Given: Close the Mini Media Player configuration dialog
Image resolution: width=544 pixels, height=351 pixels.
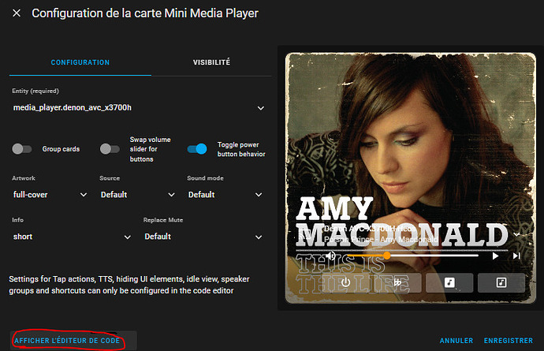Looking at the screenshot, I should (x=17, y=13).
